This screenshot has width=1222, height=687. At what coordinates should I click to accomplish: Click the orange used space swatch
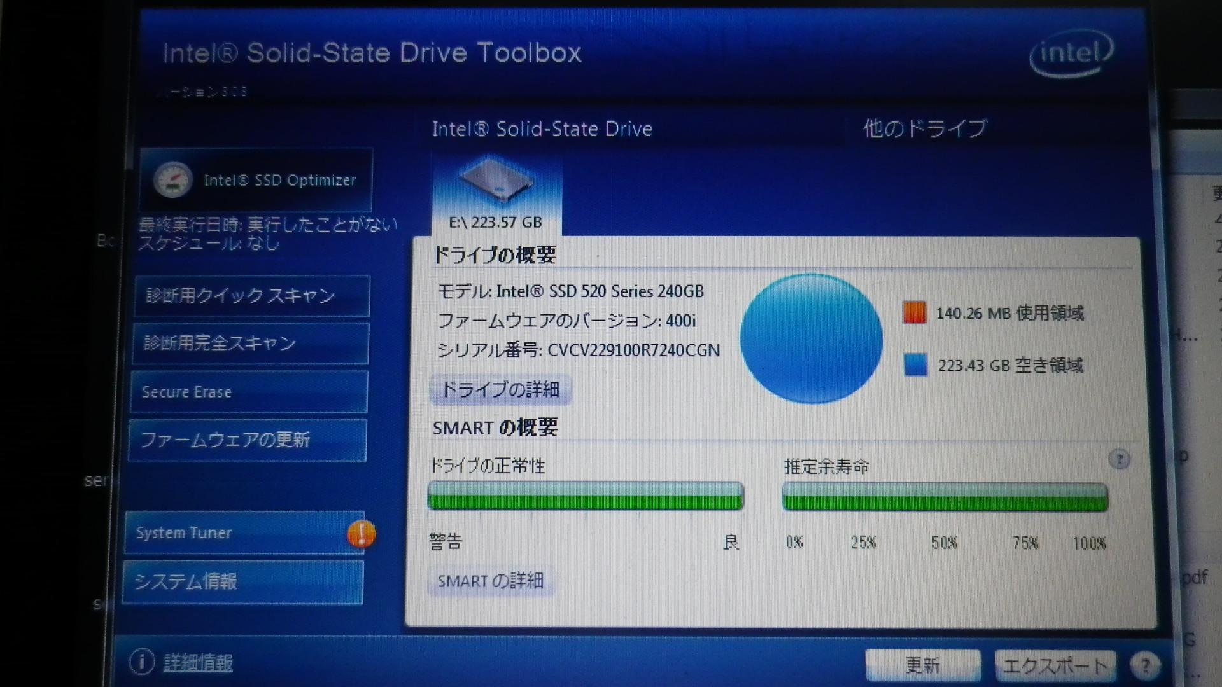915,313
